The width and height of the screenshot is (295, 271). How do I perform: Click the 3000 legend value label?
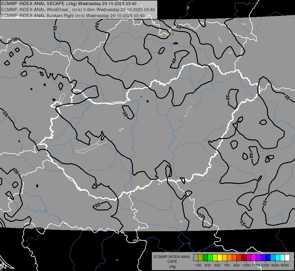coord(275,265)
